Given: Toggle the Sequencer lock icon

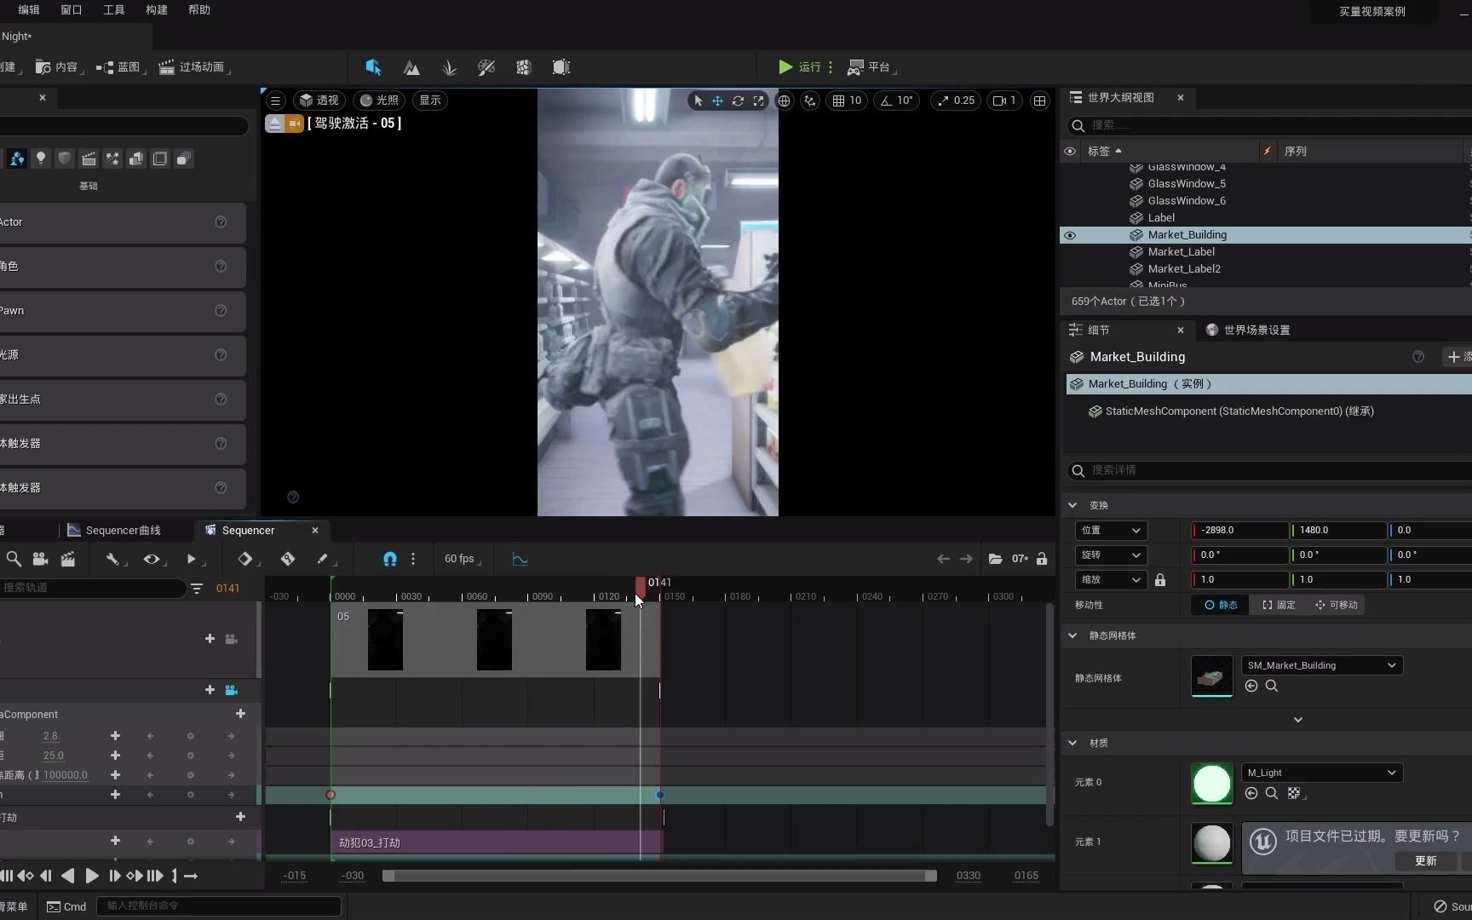Looking at the screenshot, I should [1041, 560].
